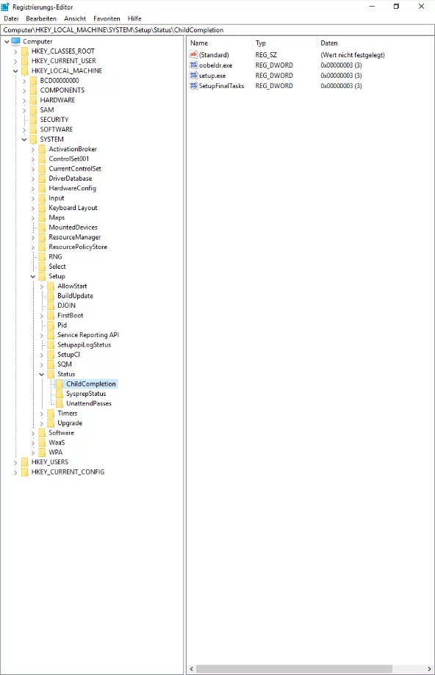Open the Ansicht menu
Image resolution: width=435 pixels, height=675 pixels.
pos(75,18)
